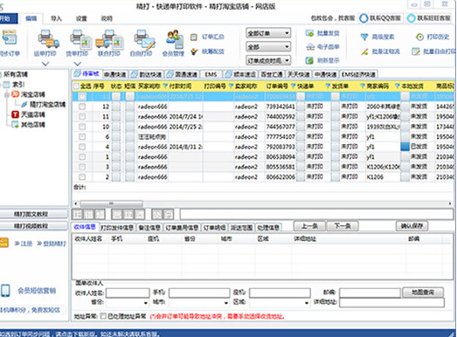Click the 确认保存 confirm save button
Viewport: 457px width, 337px height.
tap(412, 226)
